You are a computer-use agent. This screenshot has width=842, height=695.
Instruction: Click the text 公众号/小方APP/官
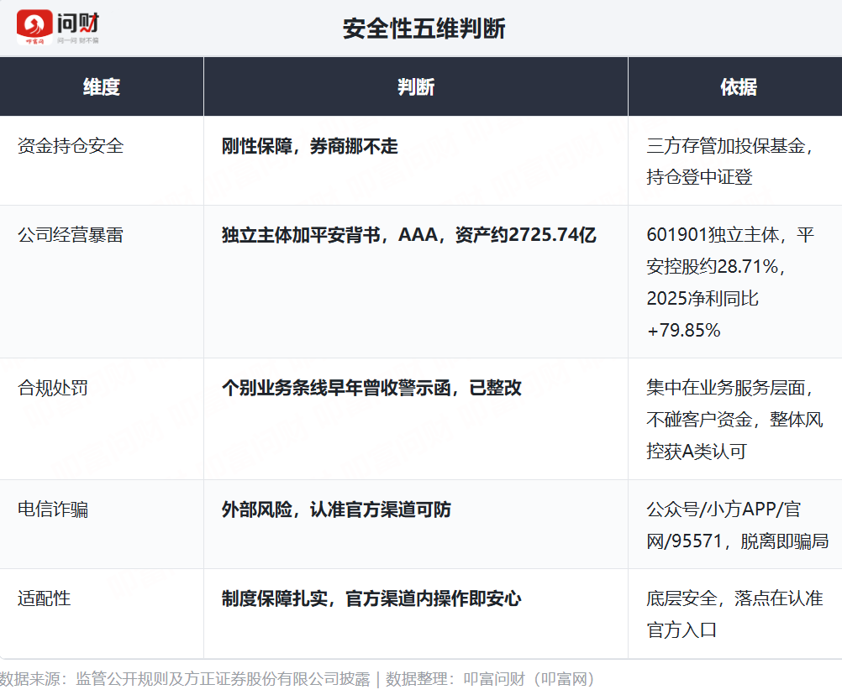(724, 509)
